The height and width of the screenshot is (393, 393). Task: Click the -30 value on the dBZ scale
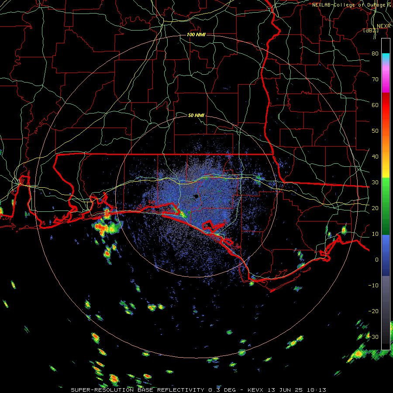(373, 337)
